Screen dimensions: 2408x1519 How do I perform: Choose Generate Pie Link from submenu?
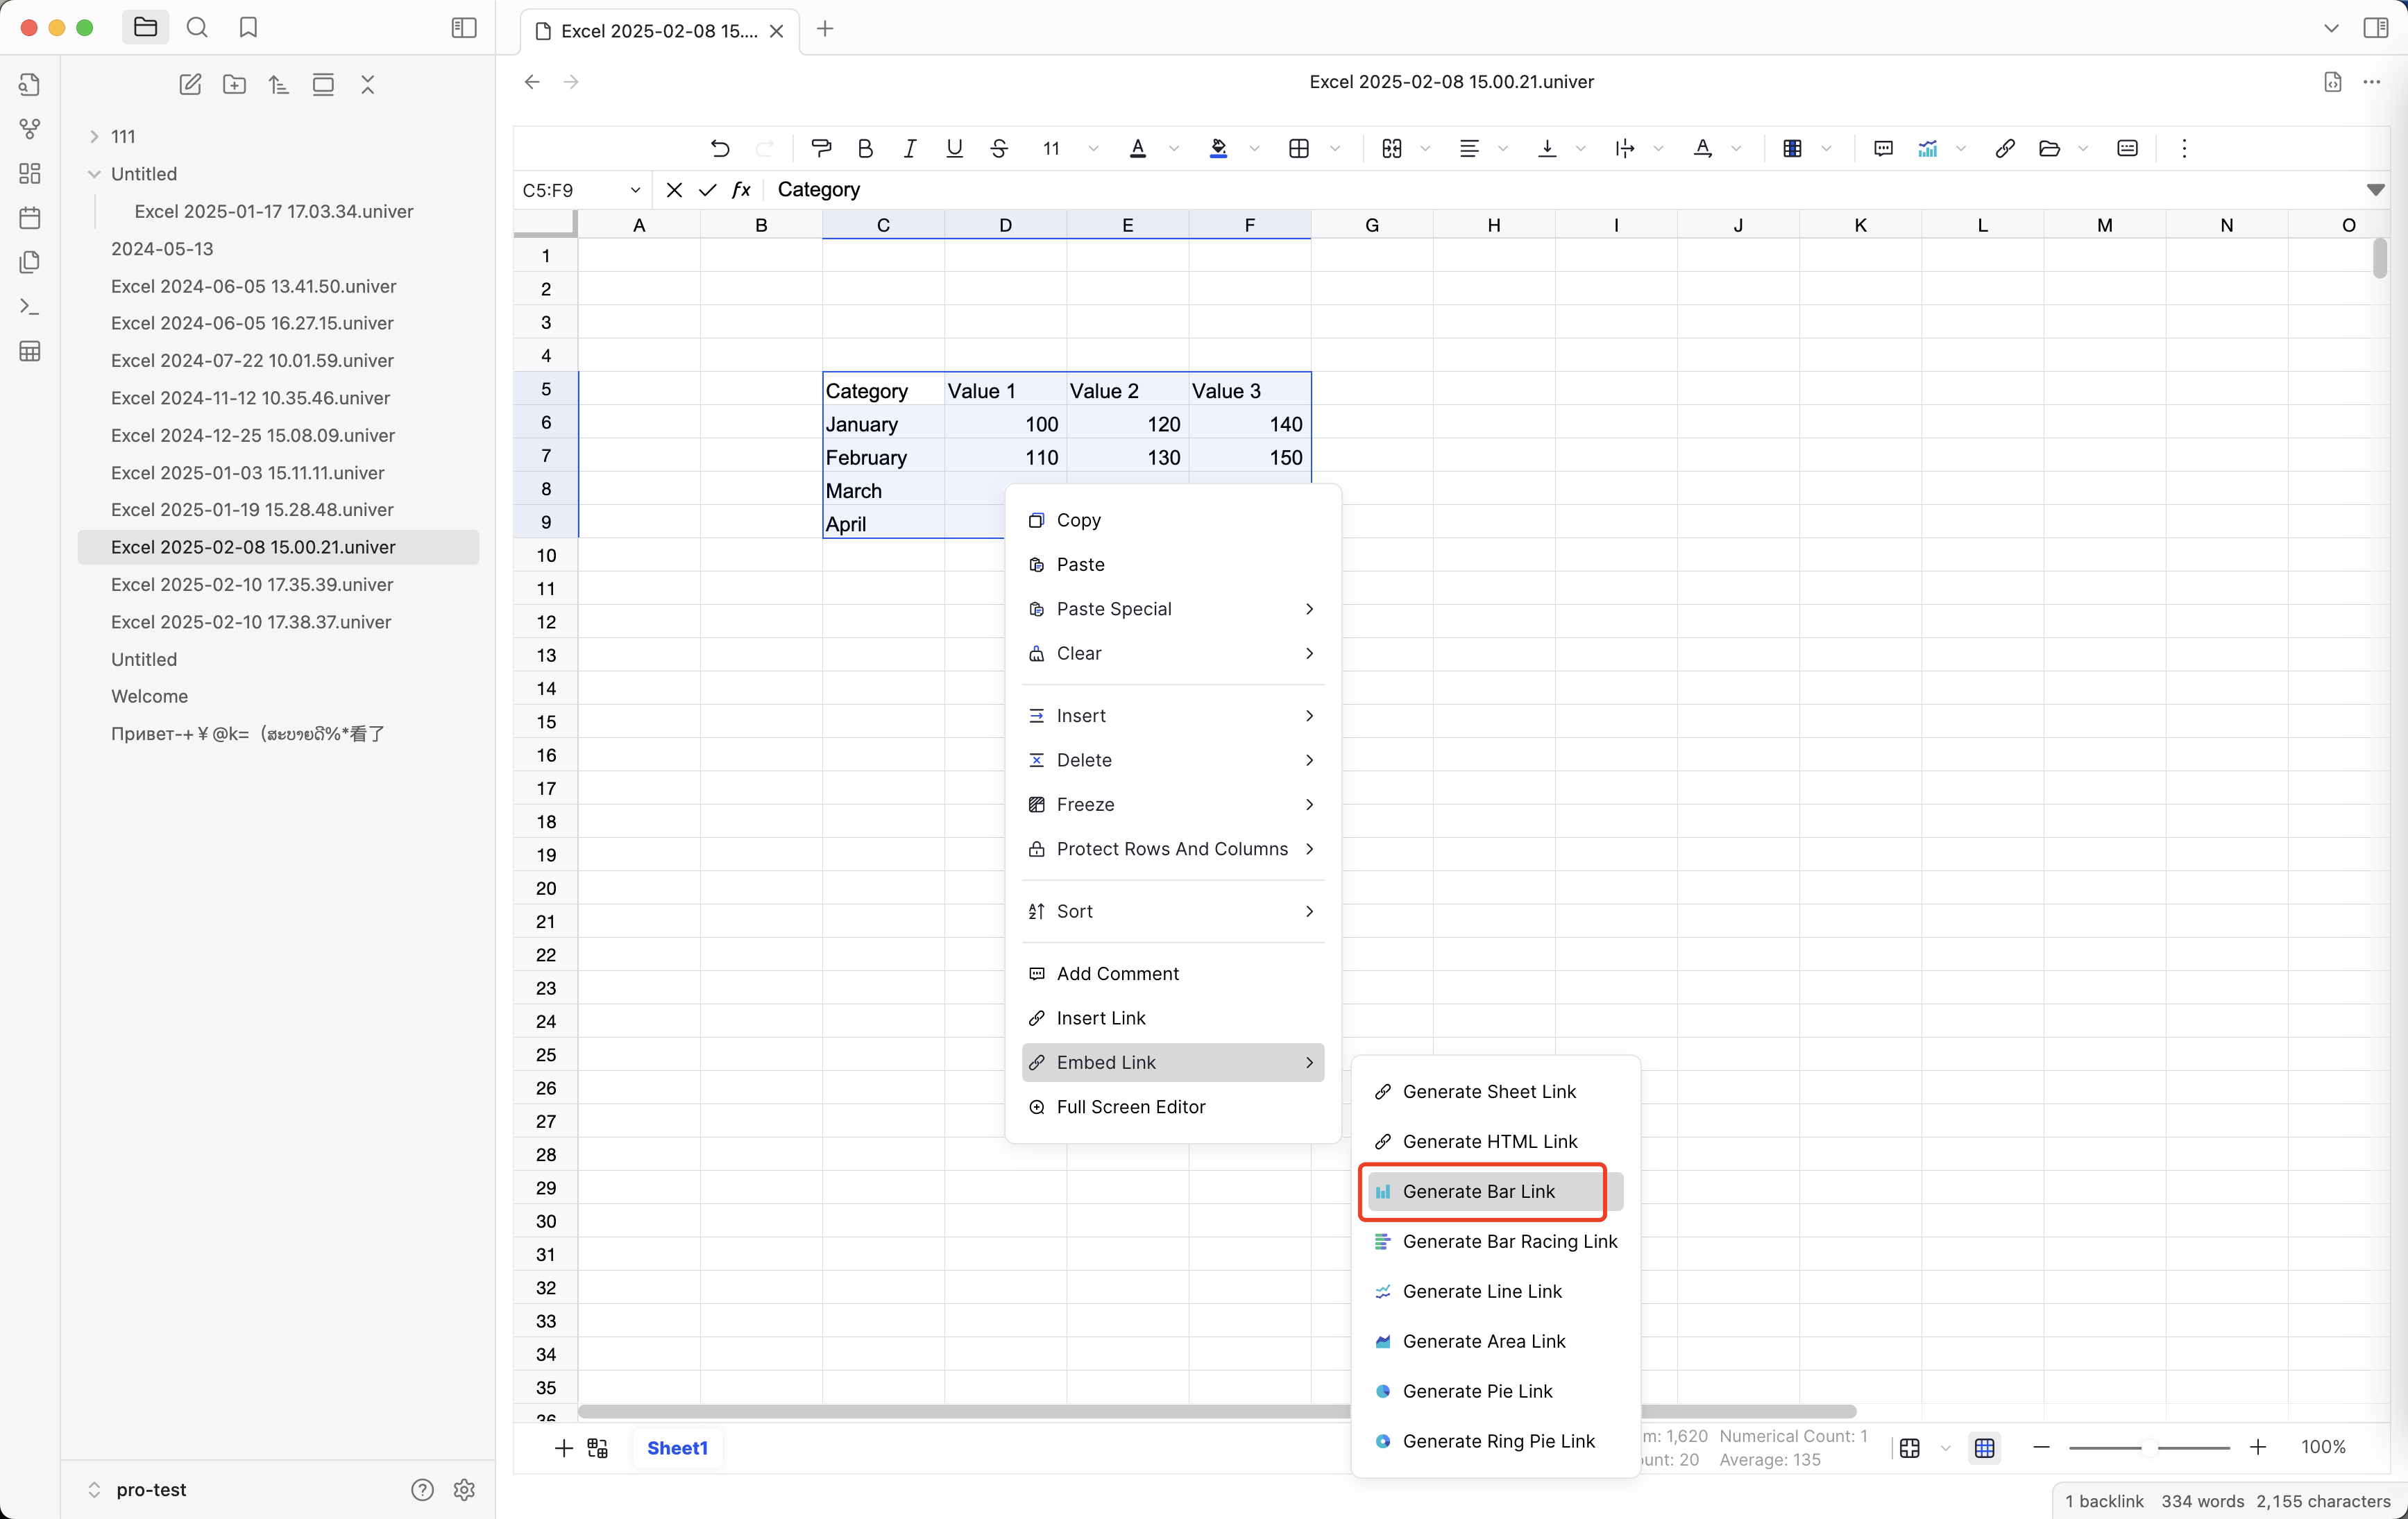1478,1391
